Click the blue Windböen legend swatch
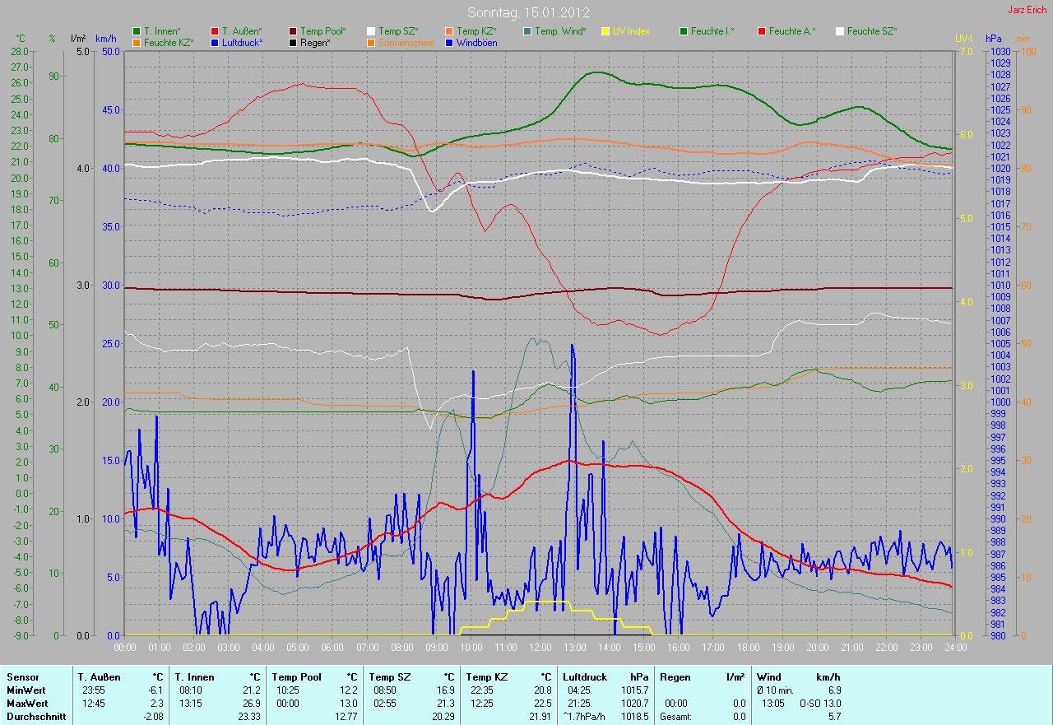 coord(449,42)
